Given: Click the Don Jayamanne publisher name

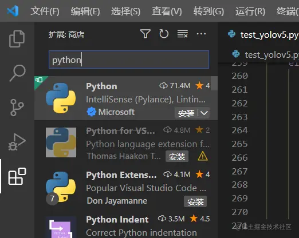Looking at the screenshot, I should [117, 201].
